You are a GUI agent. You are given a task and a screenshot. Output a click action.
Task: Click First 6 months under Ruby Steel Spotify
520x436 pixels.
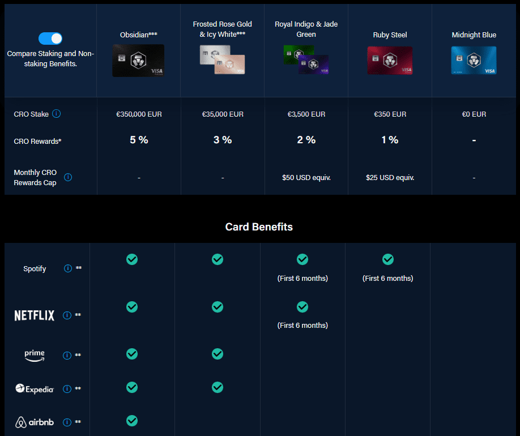[x=387, y=279]
